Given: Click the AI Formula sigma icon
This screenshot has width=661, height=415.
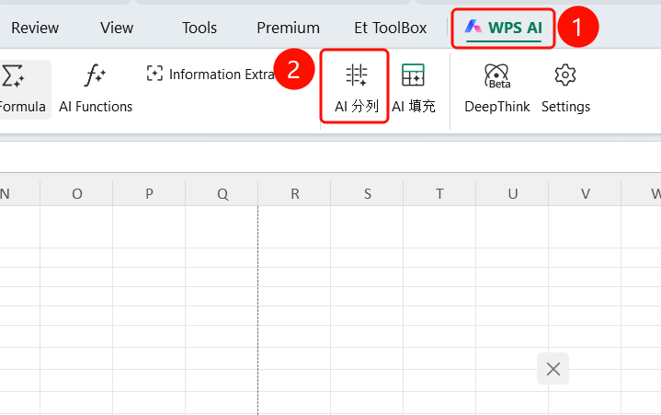Looking at the screenshot, I should 13,75.
